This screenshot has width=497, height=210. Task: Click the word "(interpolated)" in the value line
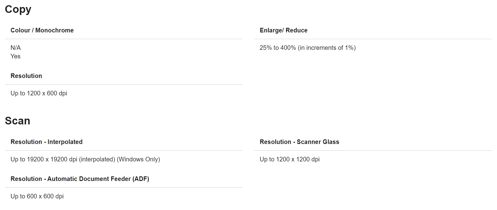97,159
